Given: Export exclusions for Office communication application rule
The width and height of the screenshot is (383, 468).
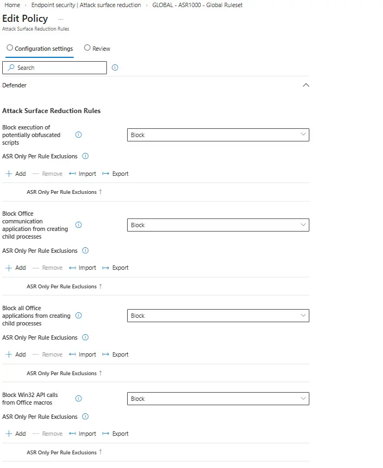Looking at the screenshot, I should (115, 268).
